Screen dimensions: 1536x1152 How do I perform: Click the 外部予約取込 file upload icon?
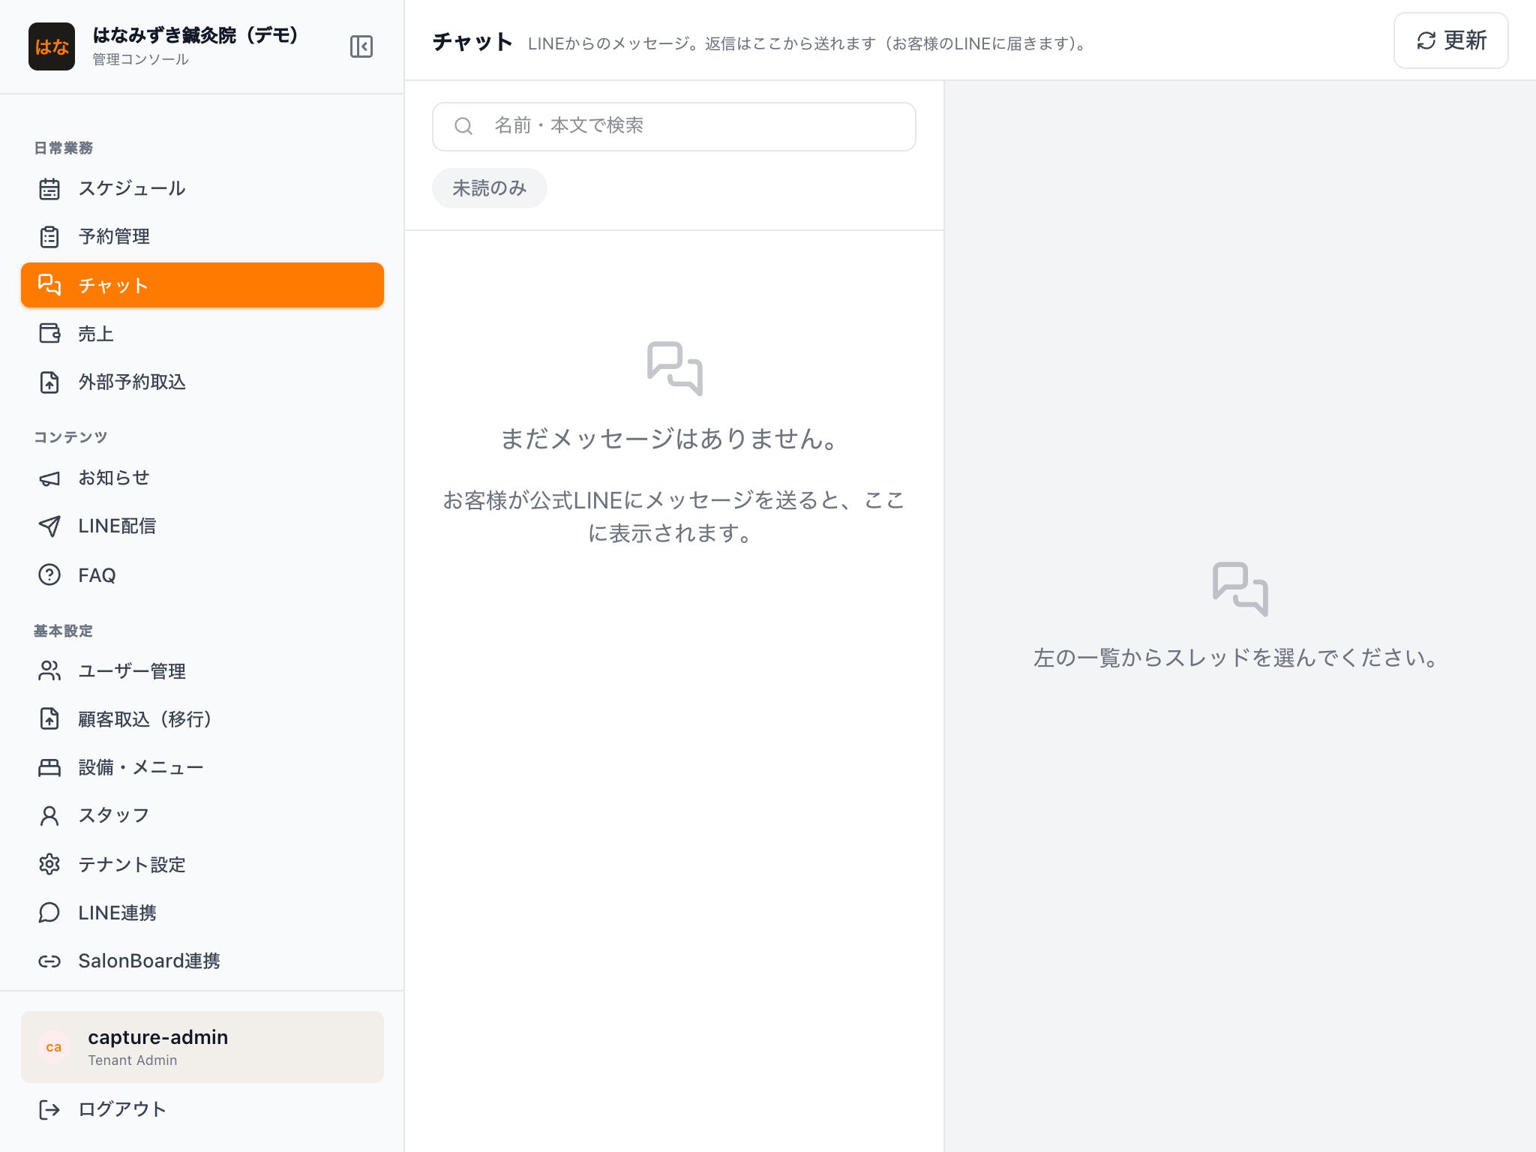click(x=49, y=382)
